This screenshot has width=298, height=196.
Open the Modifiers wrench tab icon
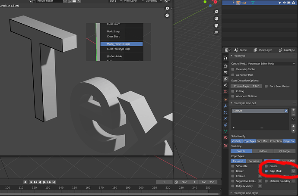tap(225, 106)
